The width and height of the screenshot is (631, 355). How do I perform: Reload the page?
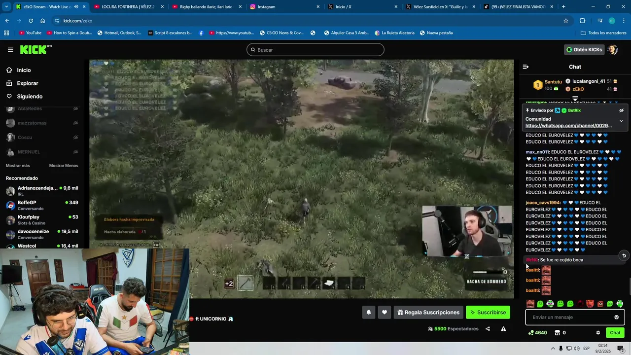tap(31, 21)
